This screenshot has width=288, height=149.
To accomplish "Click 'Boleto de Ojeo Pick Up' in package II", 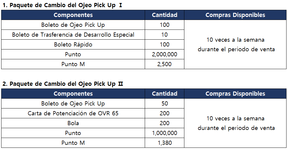I will 73,103.
